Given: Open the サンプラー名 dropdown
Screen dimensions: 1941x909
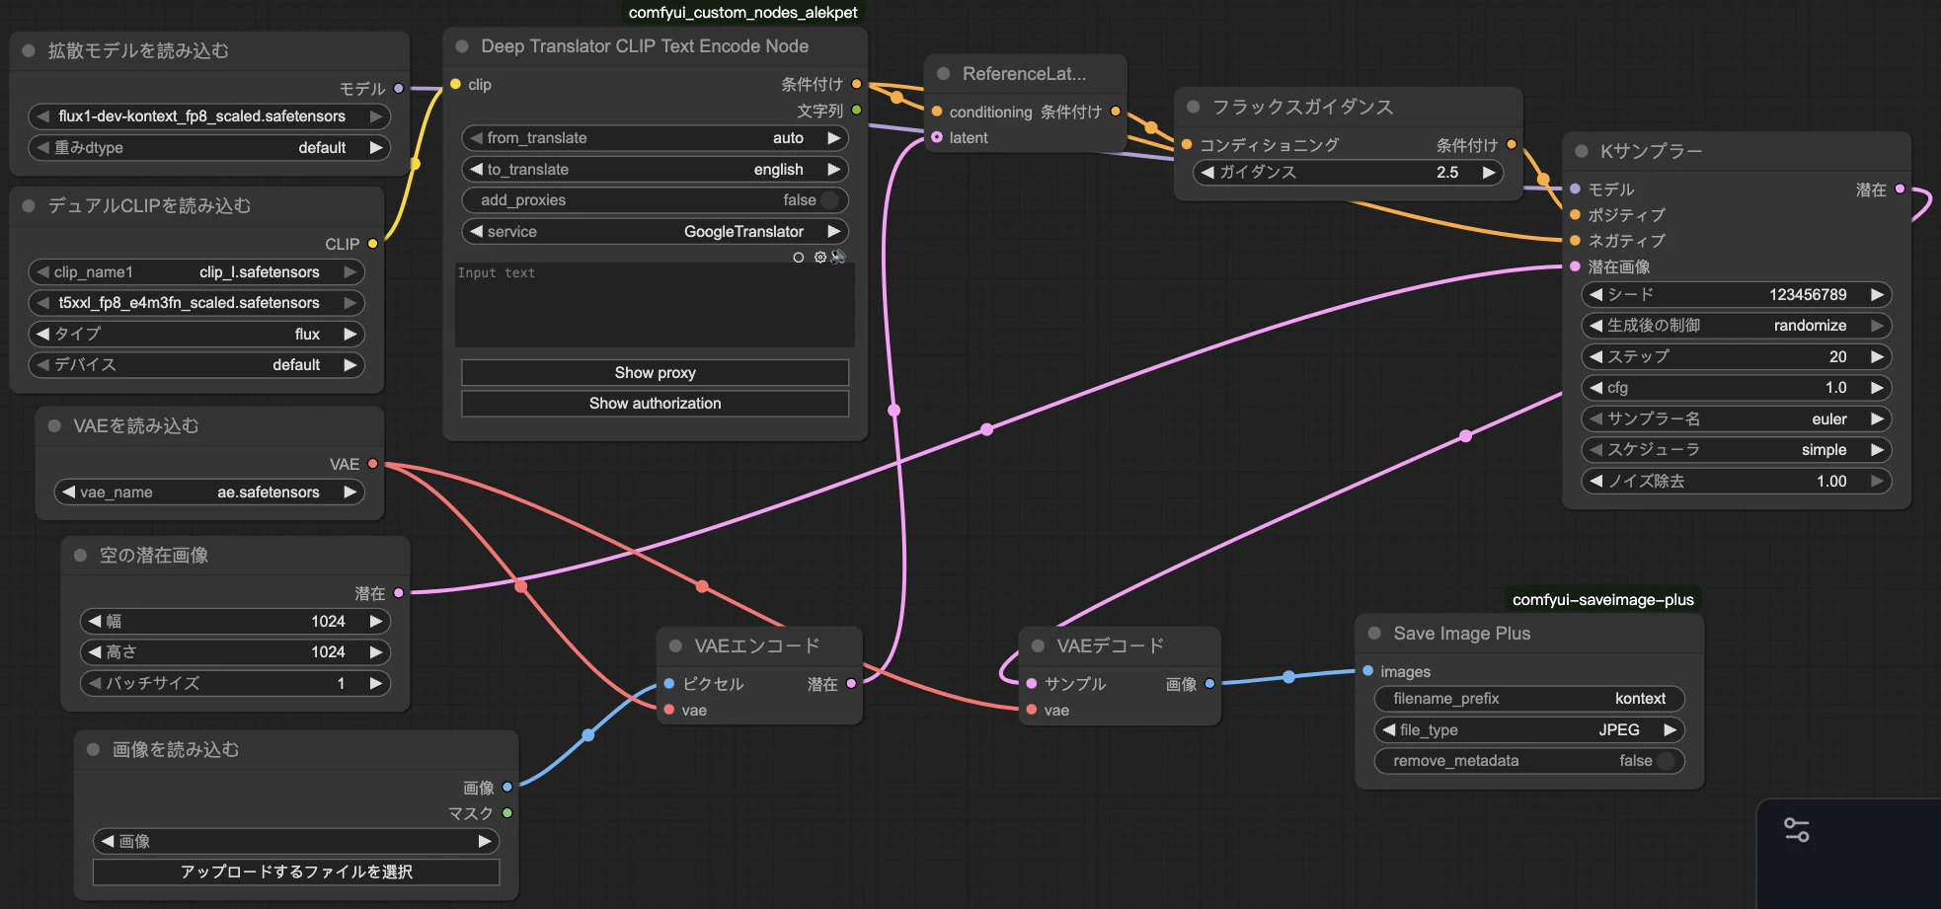Looking at the screenshot, I should (1737, 419).
